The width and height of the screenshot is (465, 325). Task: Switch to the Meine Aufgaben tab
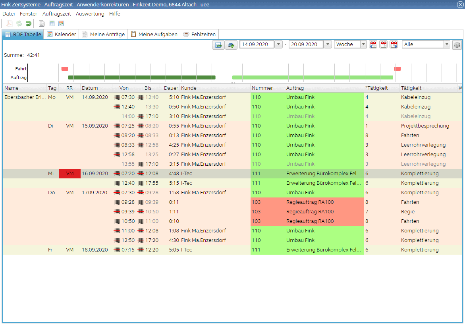154,35
